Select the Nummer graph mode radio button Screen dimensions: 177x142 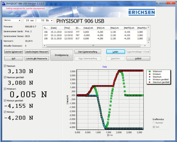[154, 123]
